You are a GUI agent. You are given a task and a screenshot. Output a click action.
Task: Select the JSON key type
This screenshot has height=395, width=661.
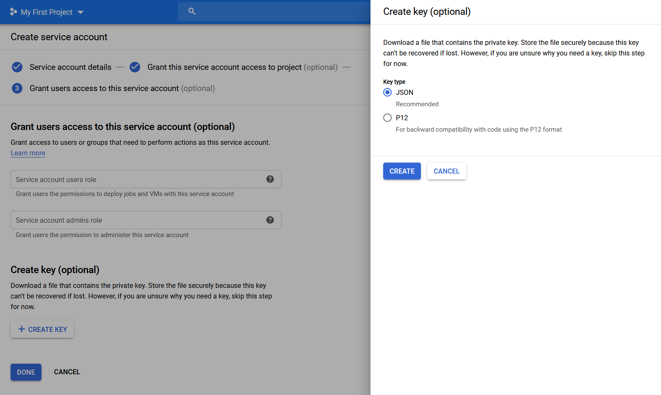tap(387, 92)
